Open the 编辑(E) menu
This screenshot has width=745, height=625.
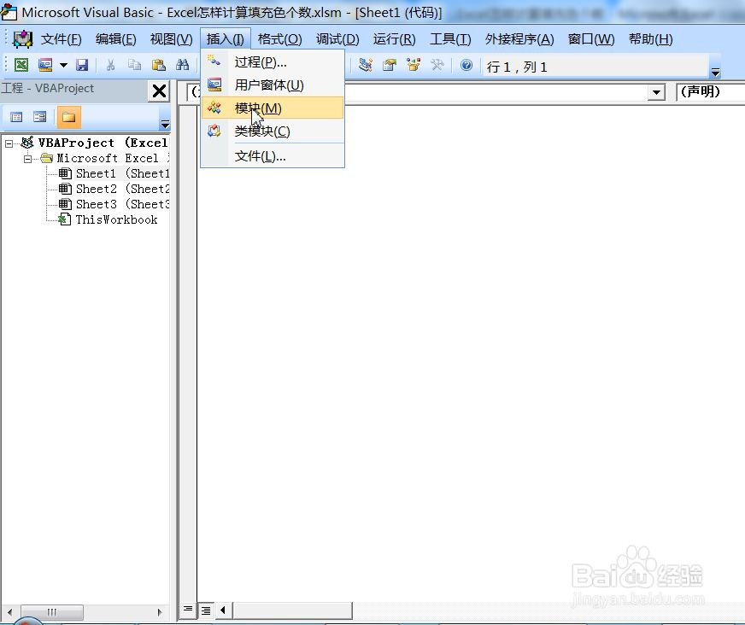(115, 39)
